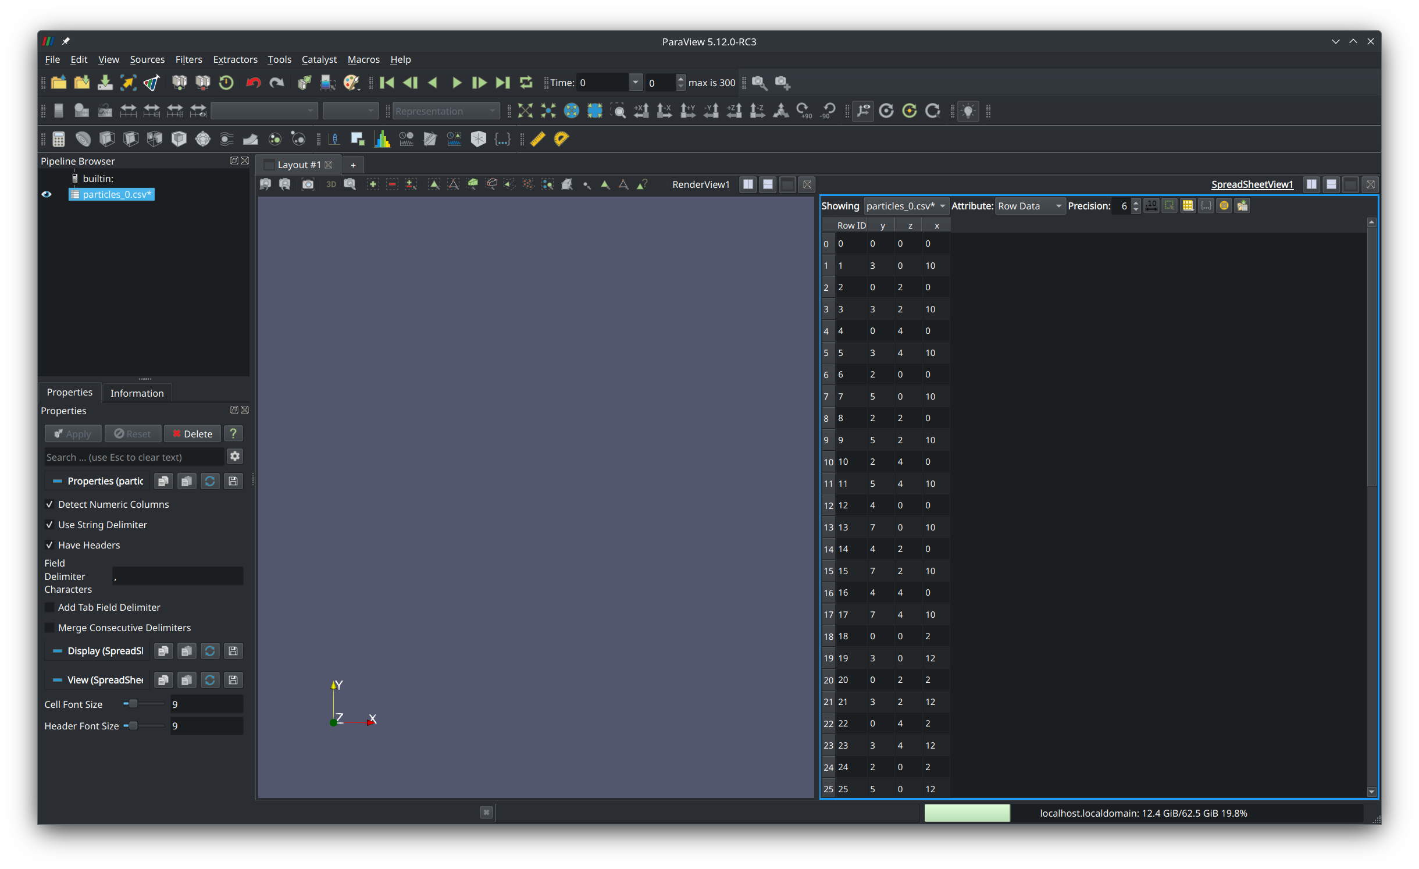Image resolution: width=1419 pixels, height=869 pixels.
Task: Switch to the Information tab
Action: pos(137,393)
